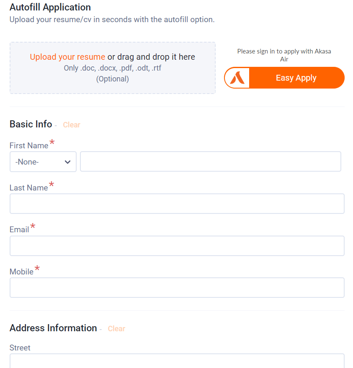Viewport: 353px width, 368px height.
Task: Open the '-None-' salutation dropdown
Action: (x=38, y=162)
